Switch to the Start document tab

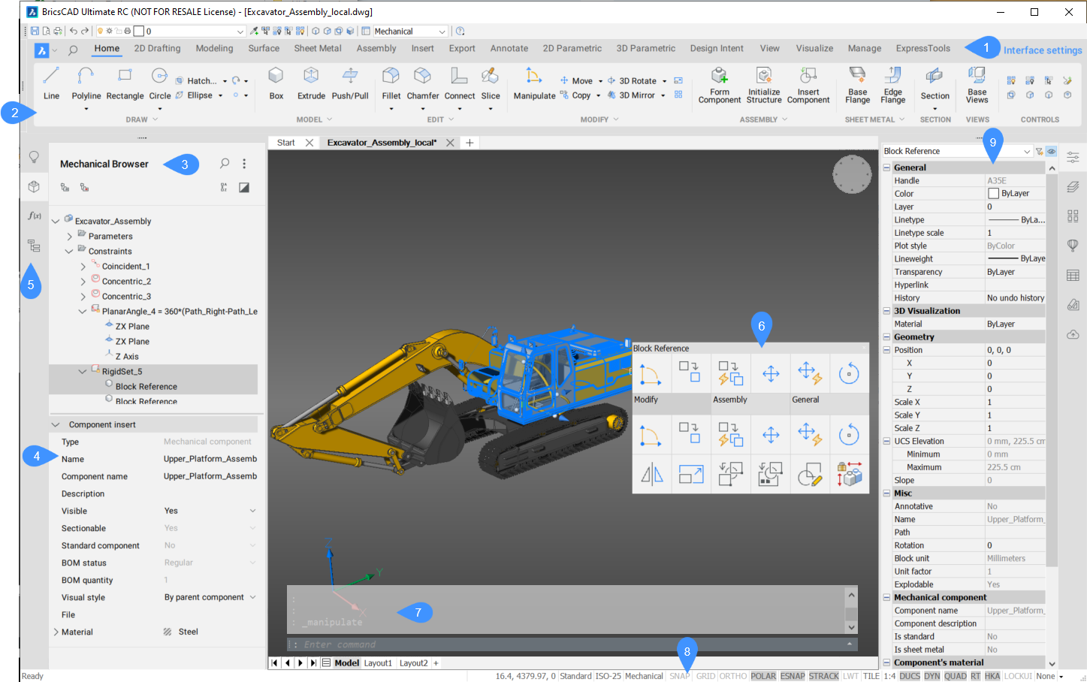click(285, 143)
